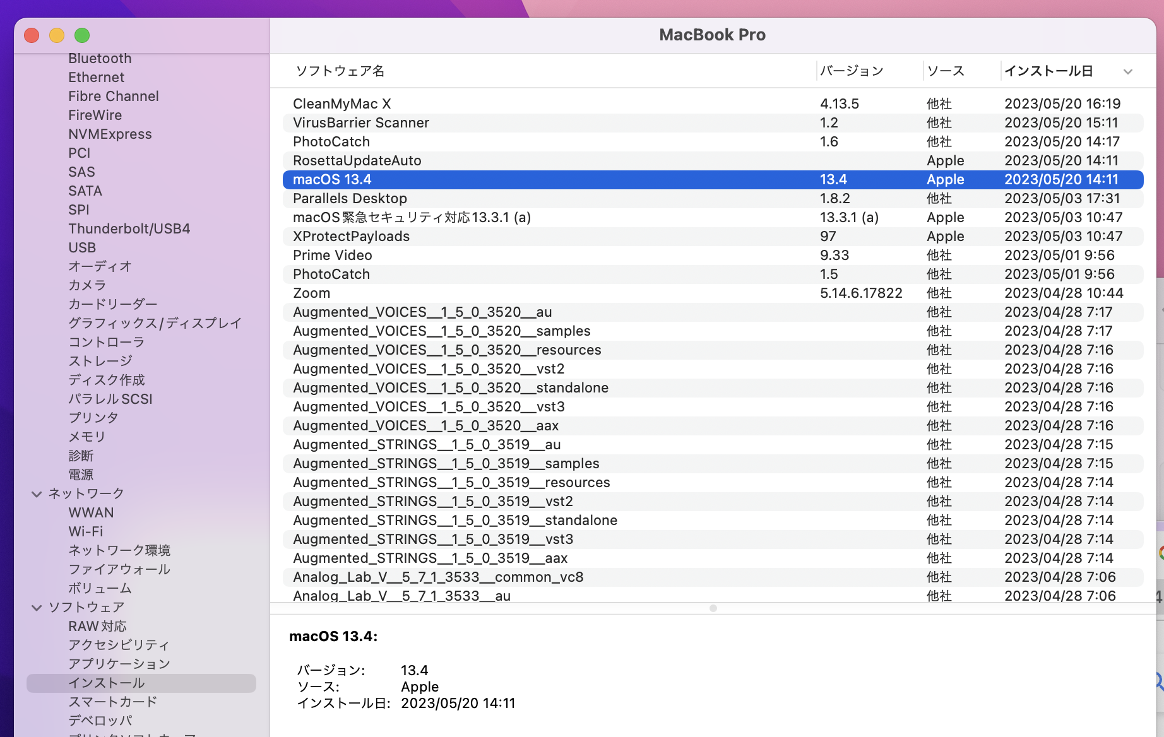Screen dimensions: 1164x737
Task: Open Thunderbolt/USB4 hardware section
Action: 129,229
